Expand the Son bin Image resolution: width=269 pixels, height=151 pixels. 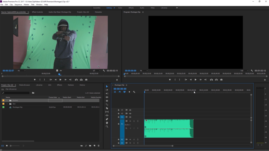point(7,104)
